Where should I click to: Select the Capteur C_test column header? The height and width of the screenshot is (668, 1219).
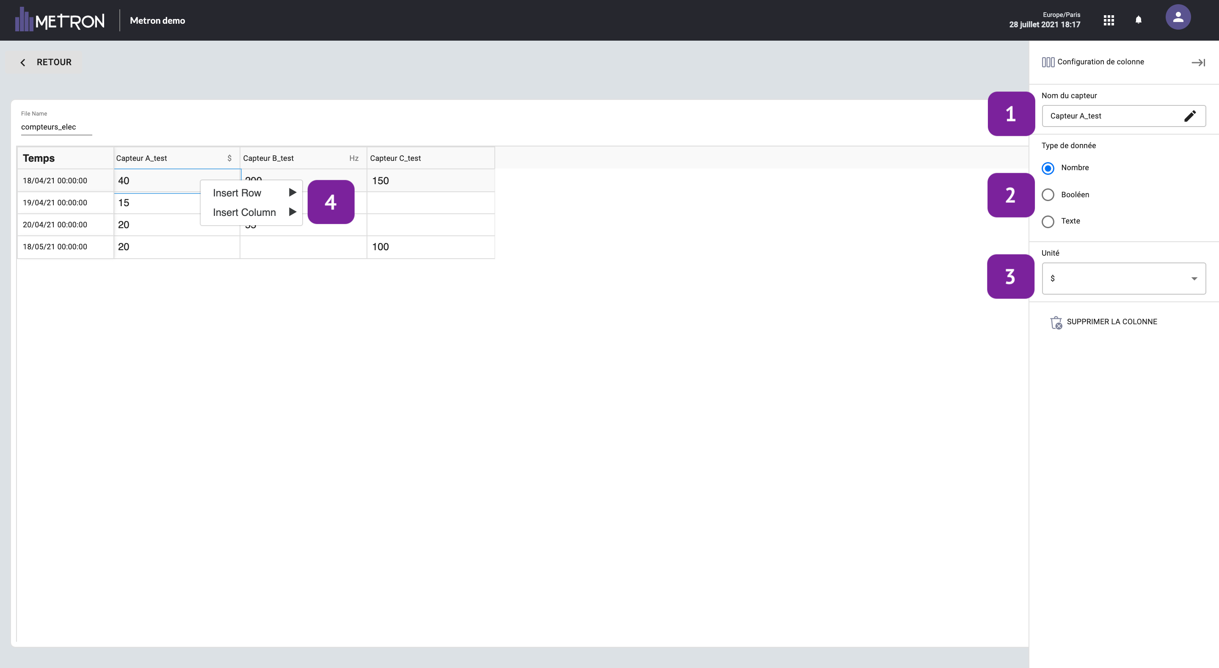[x=430, y=158]
